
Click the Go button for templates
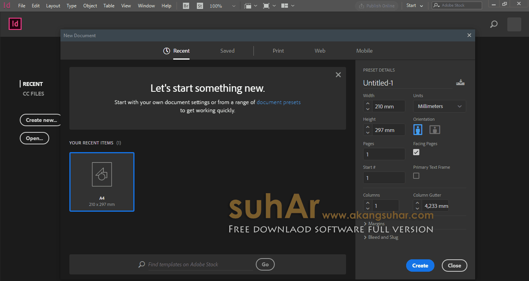tap(265, 264)
